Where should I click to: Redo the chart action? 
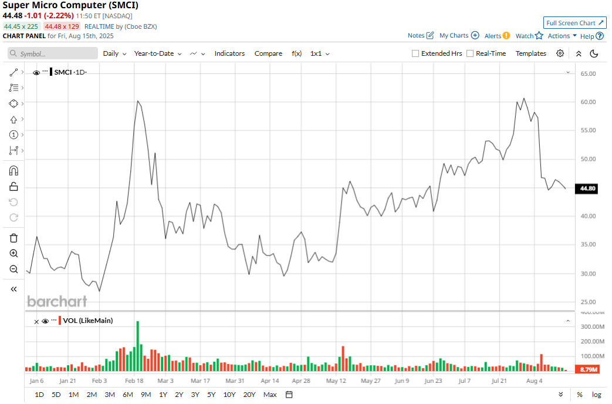click(13, 218)
